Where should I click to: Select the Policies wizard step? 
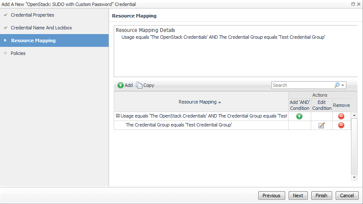[18, 53]
